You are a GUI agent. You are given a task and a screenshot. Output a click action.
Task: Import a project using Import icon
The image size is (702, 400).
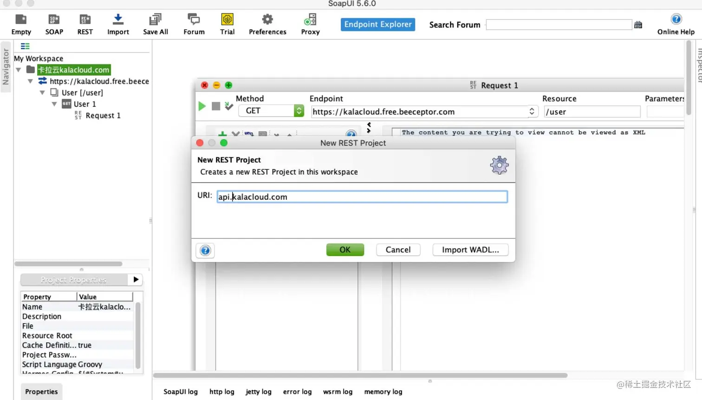[118, 24]
